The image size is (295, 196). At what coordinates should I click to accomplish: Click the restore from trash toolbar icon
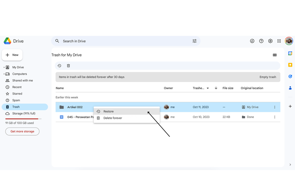point(59,66)
